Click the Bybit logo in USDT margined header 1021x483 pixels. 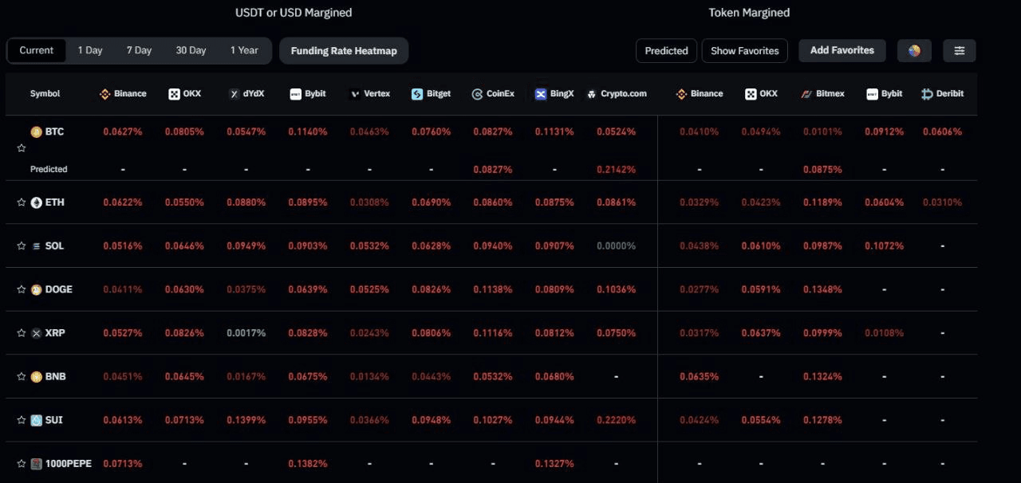pos(296,94)
